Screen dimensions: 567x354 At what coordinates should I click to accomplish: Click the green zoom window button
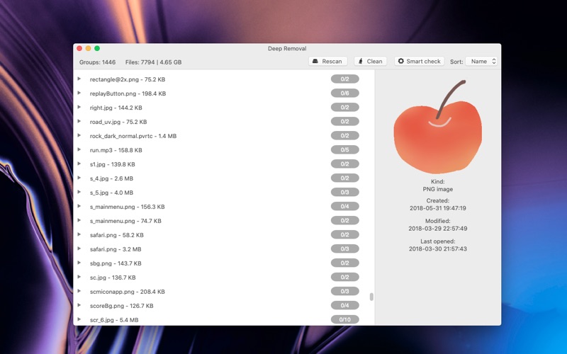pos(97,48)
